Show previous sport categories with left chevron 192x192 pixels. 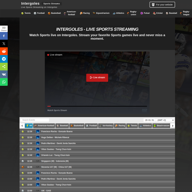tap(22, 126)
